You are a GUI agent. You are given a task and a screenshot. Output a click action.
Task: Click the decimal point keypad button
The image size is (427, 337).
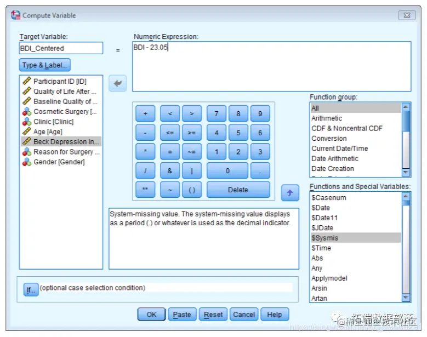pos(260,170)
